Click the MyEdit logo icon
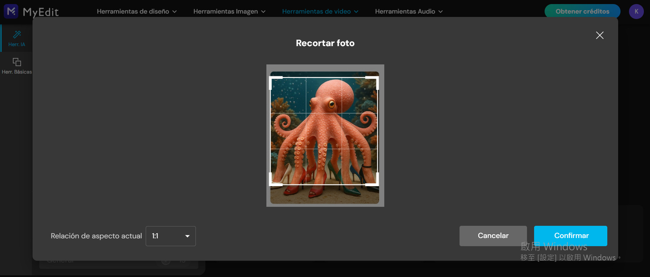This screenshot has width=650, height=277. pos(11,12)
